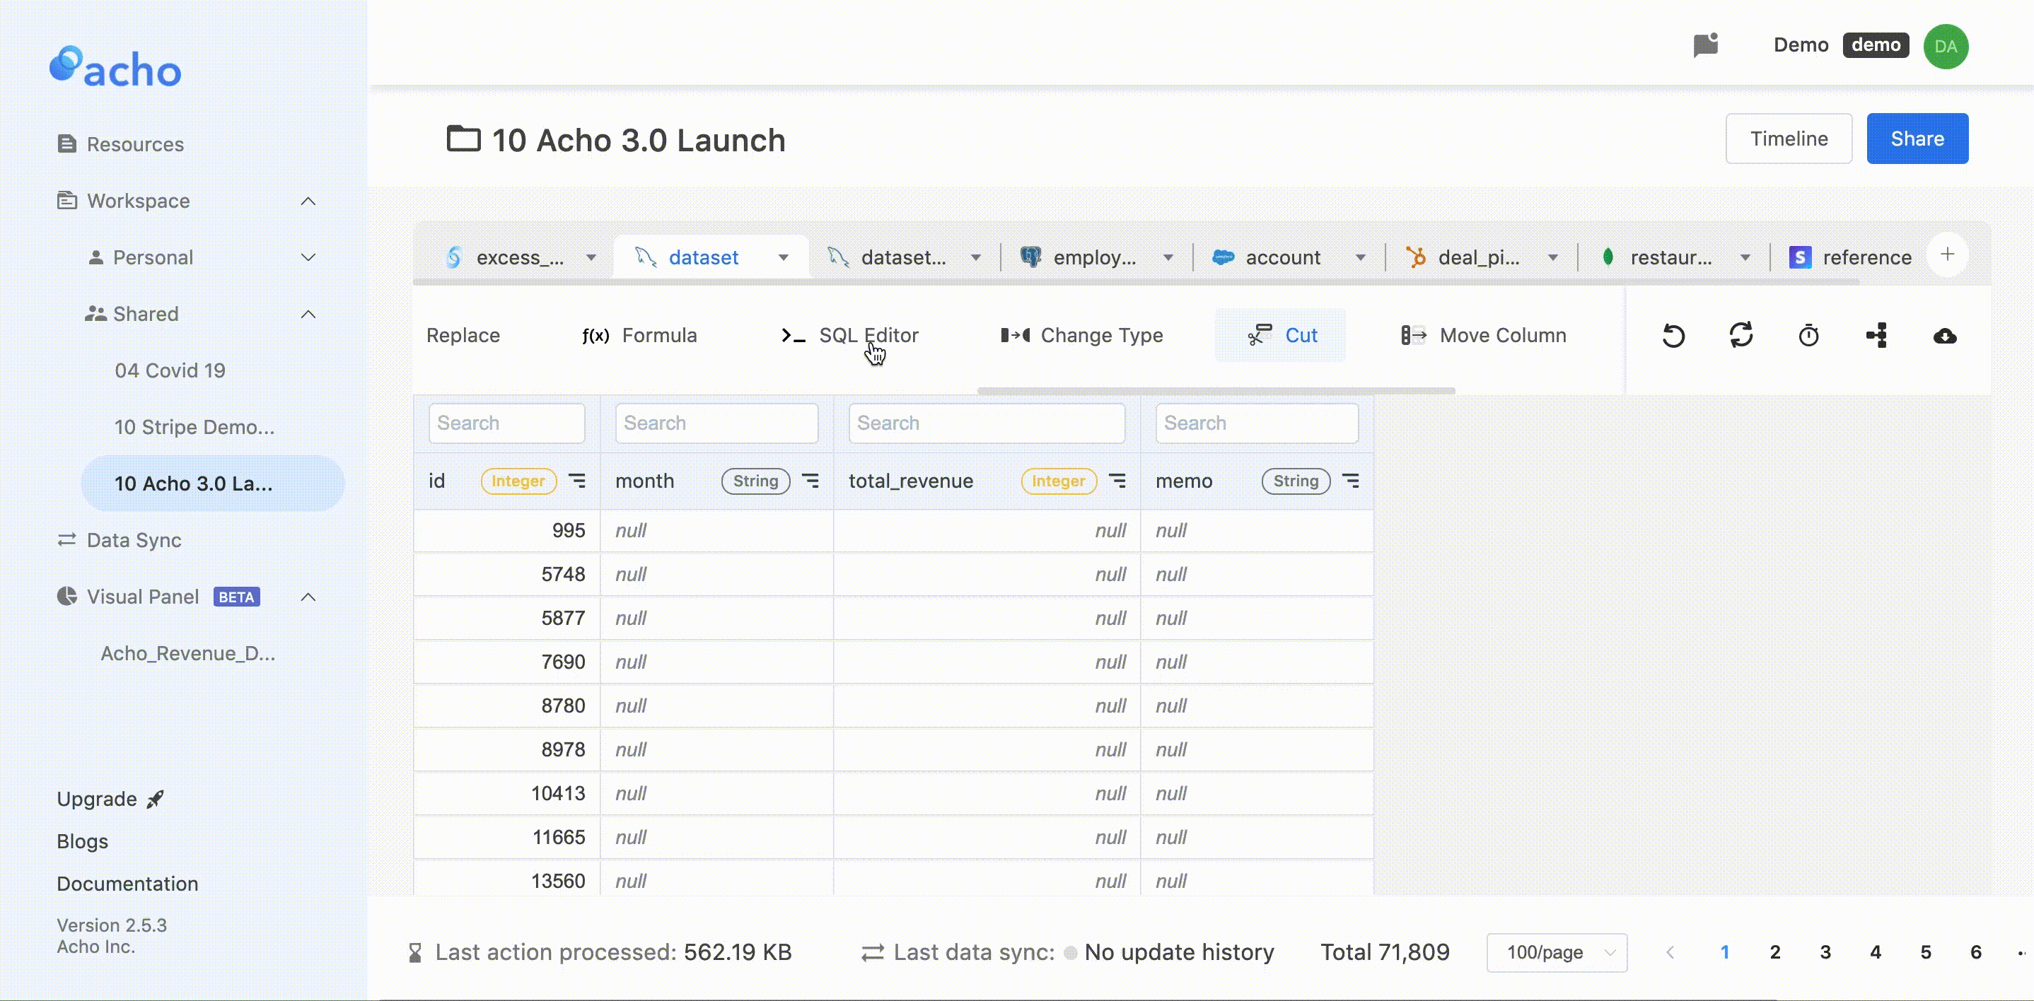The width and height of the screenshot is (2034, 1001).
Task: Switch to the account table tab
Action: [1282, 257]
